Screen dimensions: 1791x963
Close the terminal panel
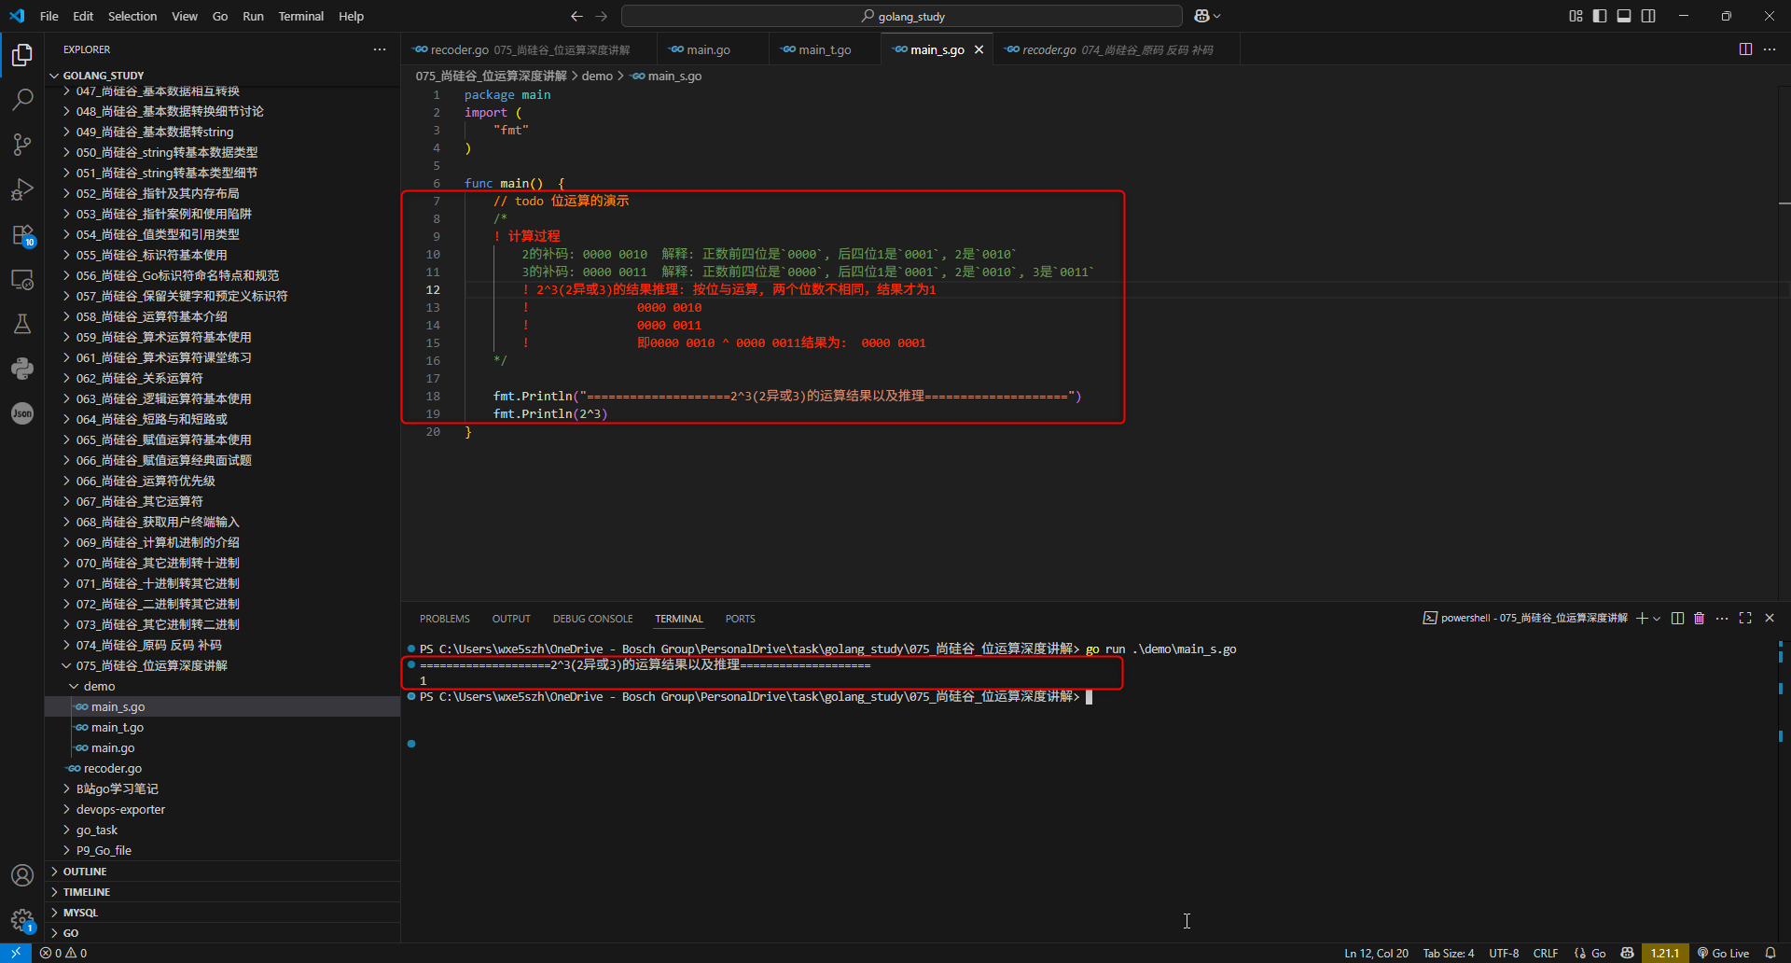pyautogui.click(x=1770, y=618)
